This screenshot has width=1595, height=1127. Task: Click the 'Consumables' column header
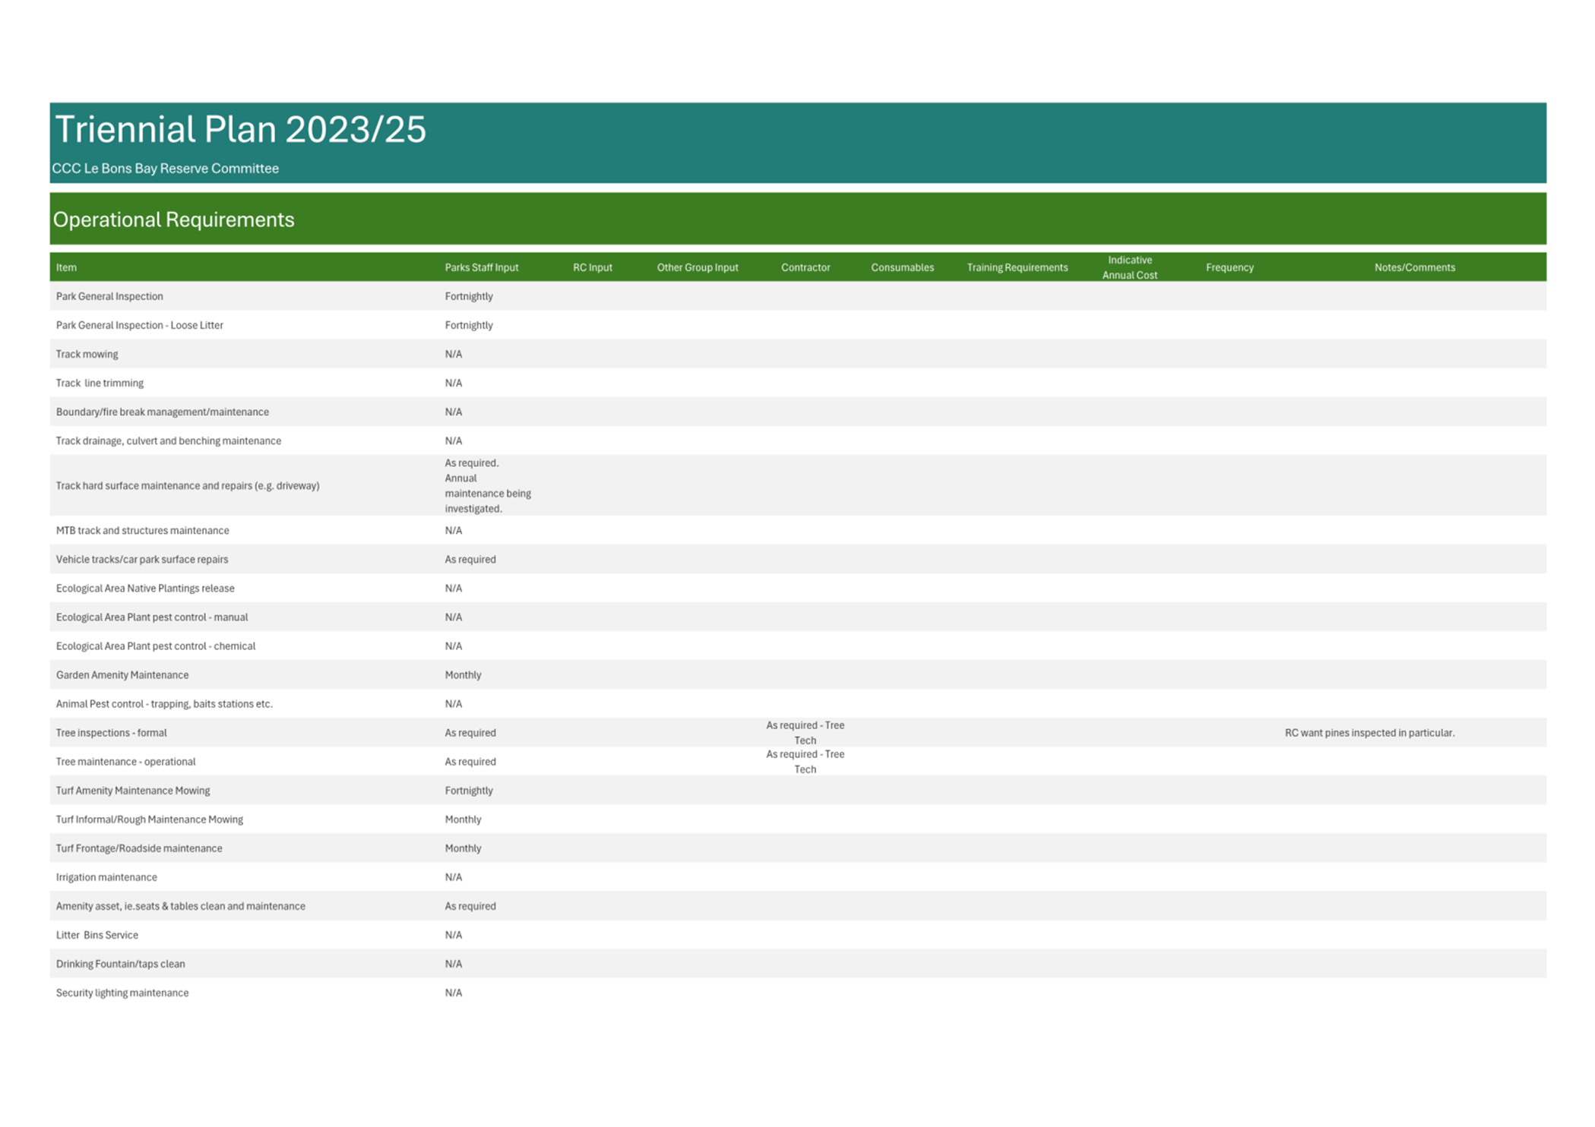(x=902, y=267)
